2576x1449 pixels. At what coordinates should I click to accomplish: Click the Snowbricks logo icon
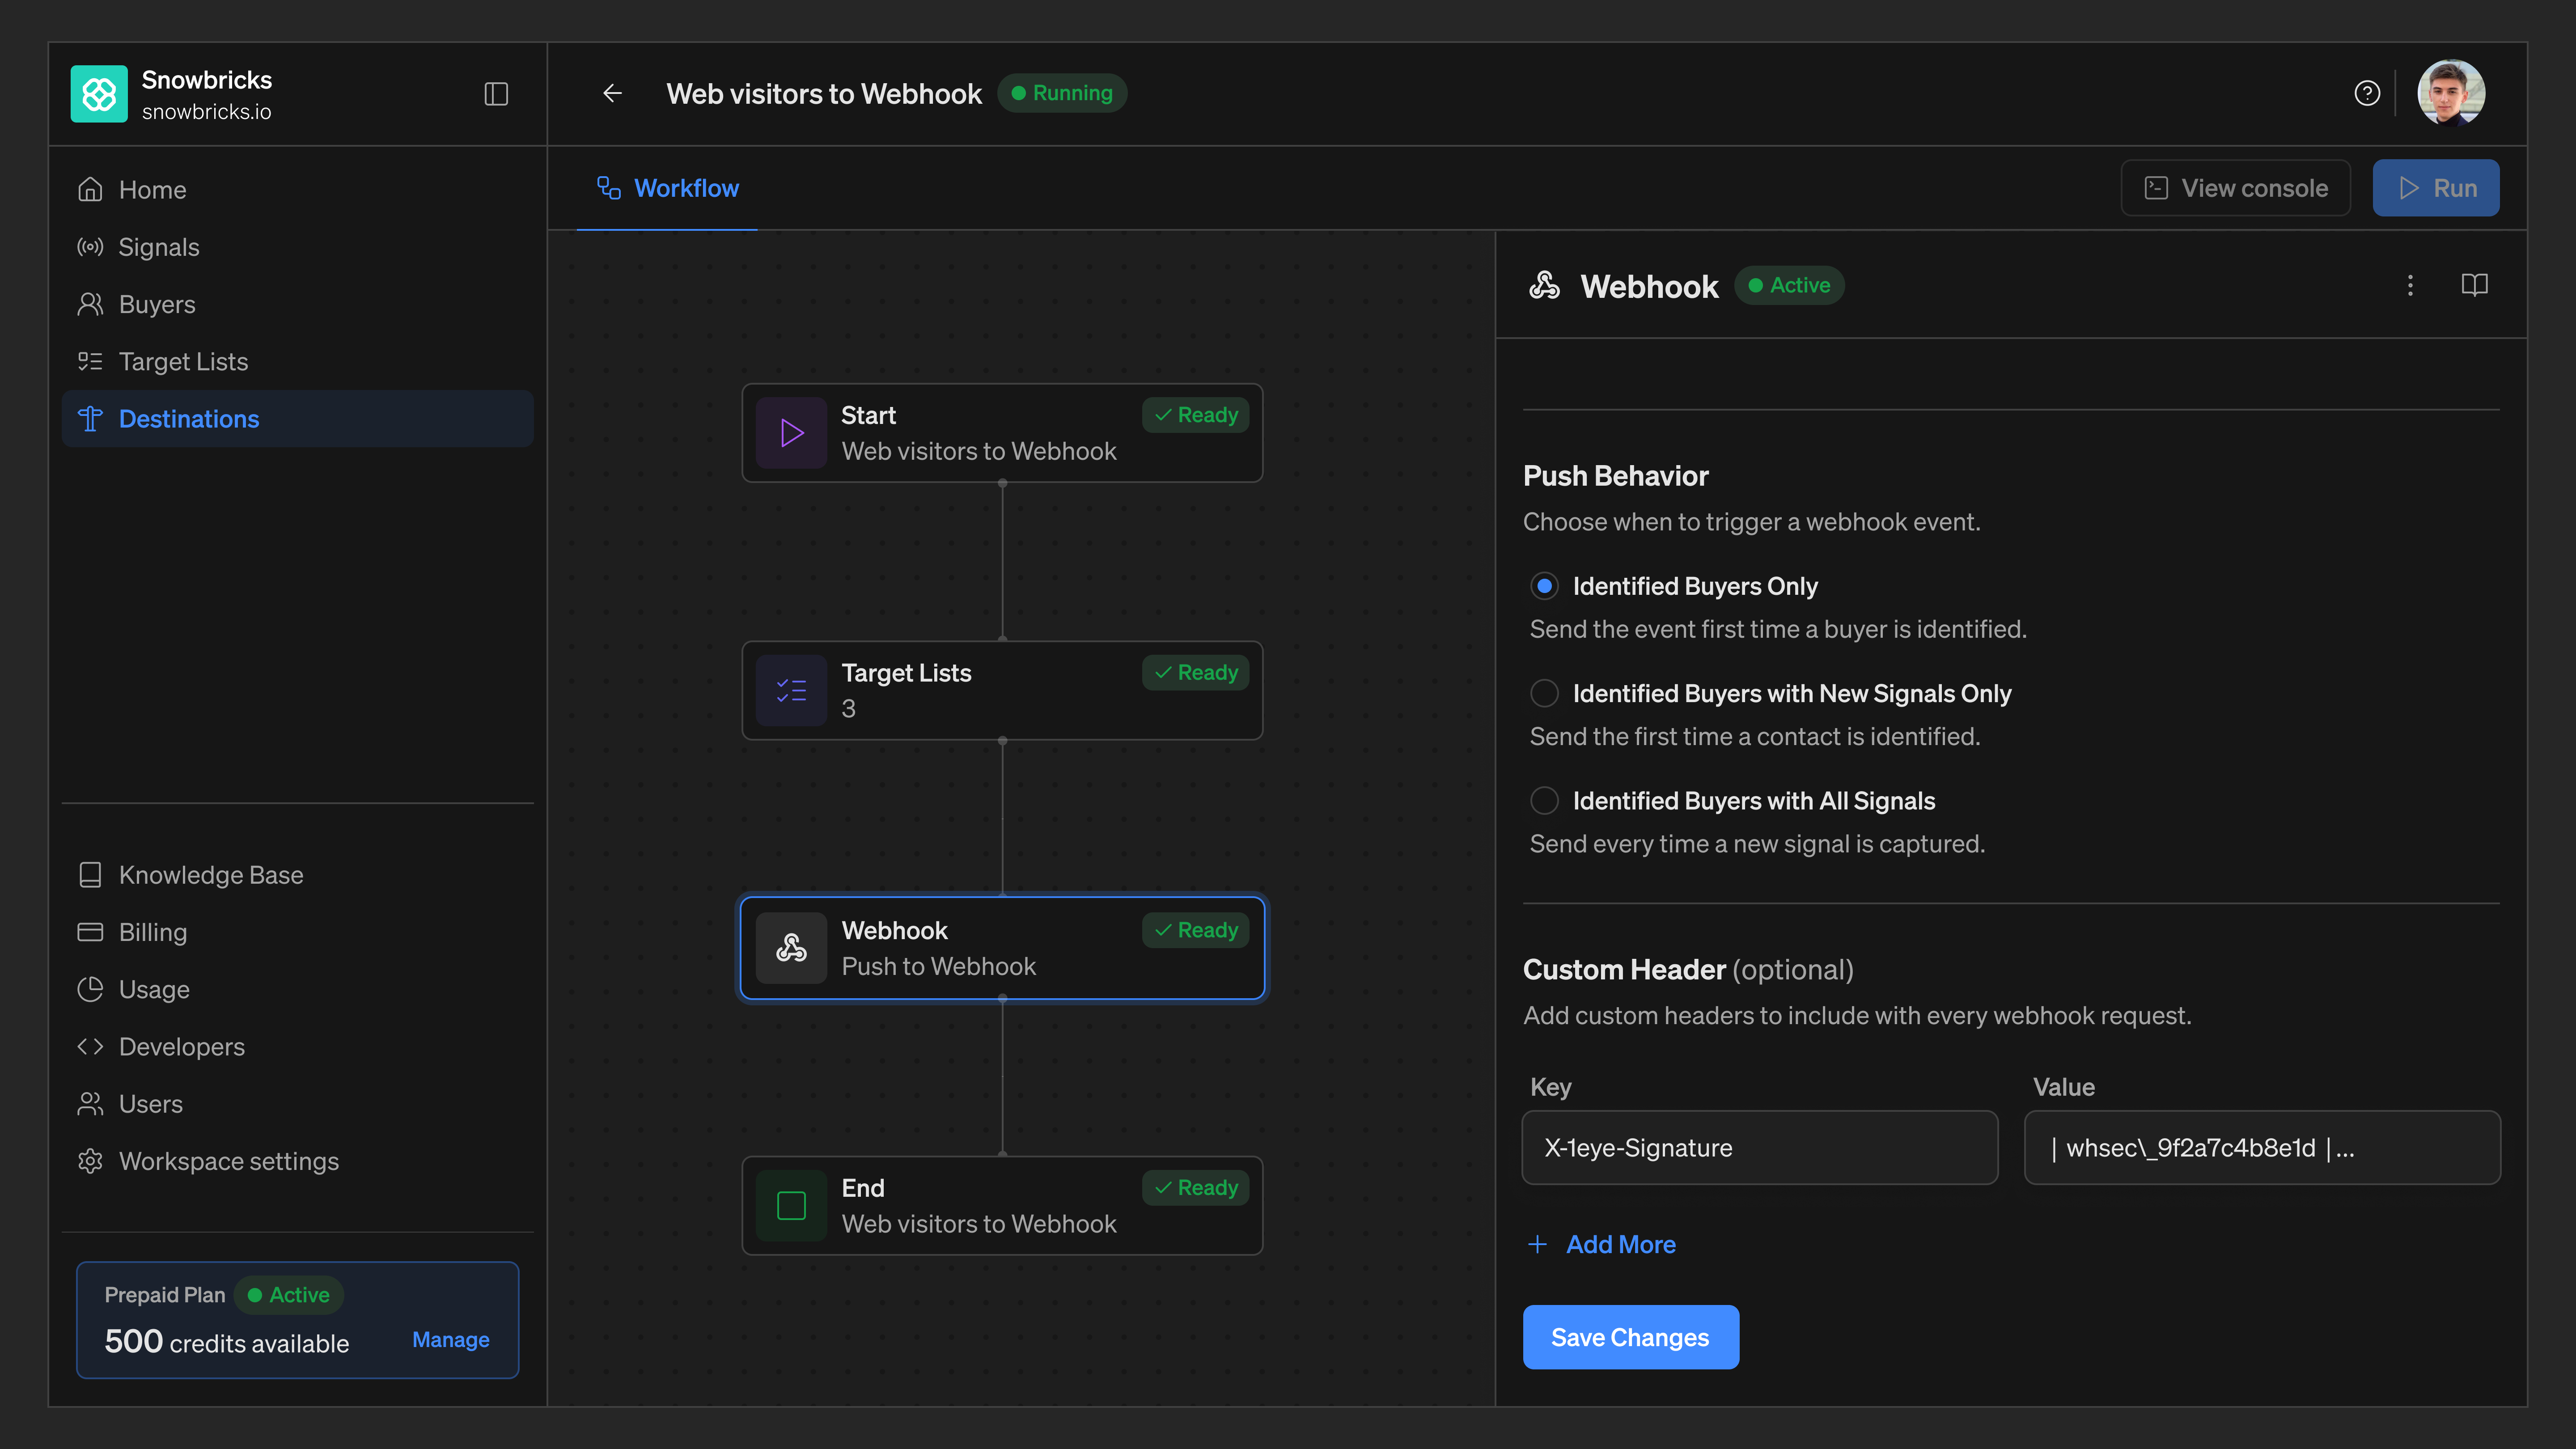pos(99,94)
